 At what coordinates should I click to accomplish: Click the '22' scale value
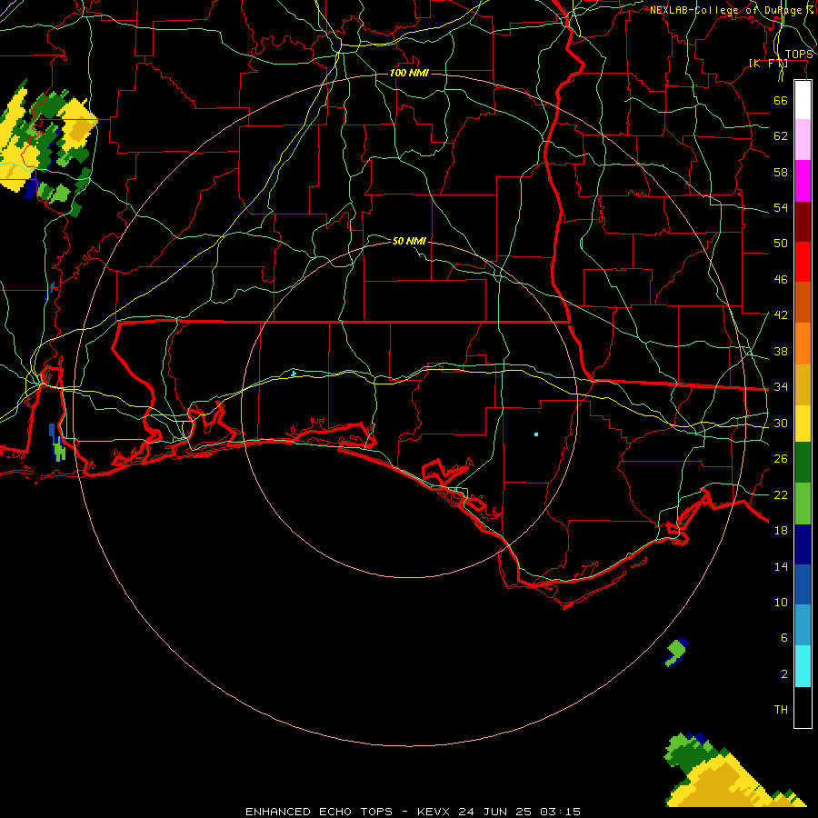pyautogui.click(x=781, y=494)
